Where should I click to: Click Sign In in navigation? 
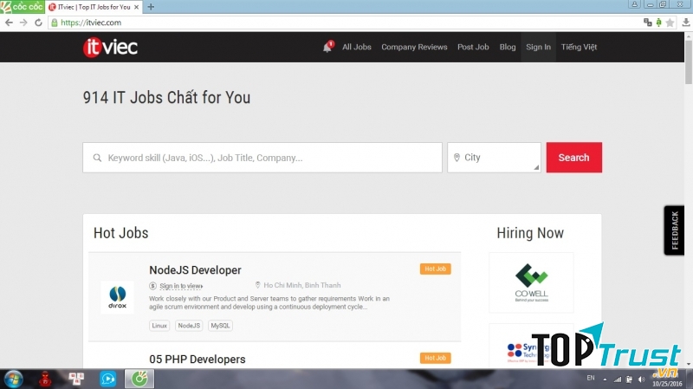click(538, 47)
